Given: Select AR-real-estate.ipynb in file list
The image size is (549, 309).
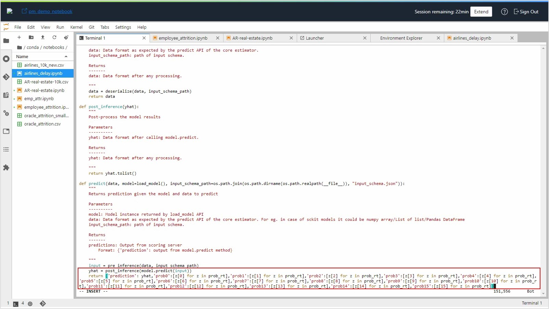Looking at the screenshot, I should point(43,90).
